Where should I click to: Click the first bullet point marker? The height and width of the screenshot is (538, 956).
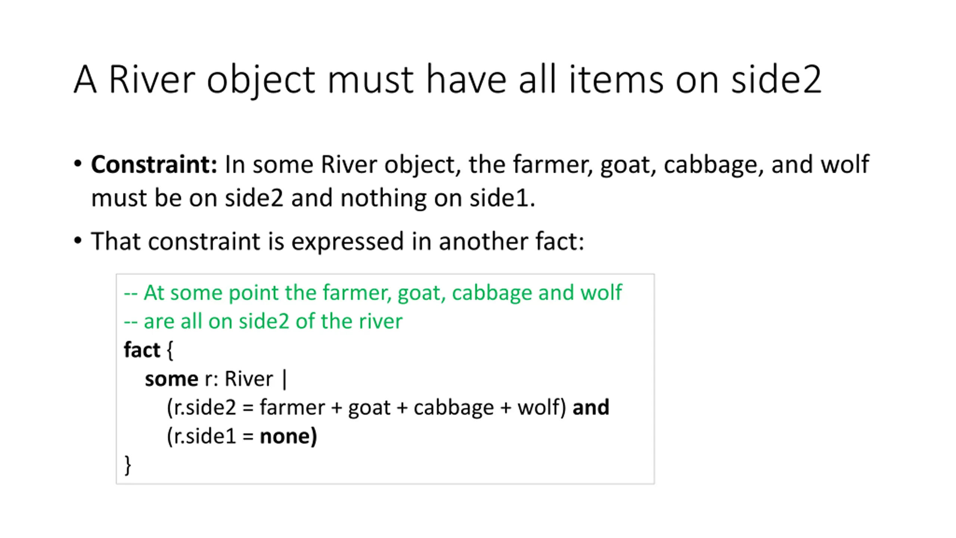[x=78, y=163]
